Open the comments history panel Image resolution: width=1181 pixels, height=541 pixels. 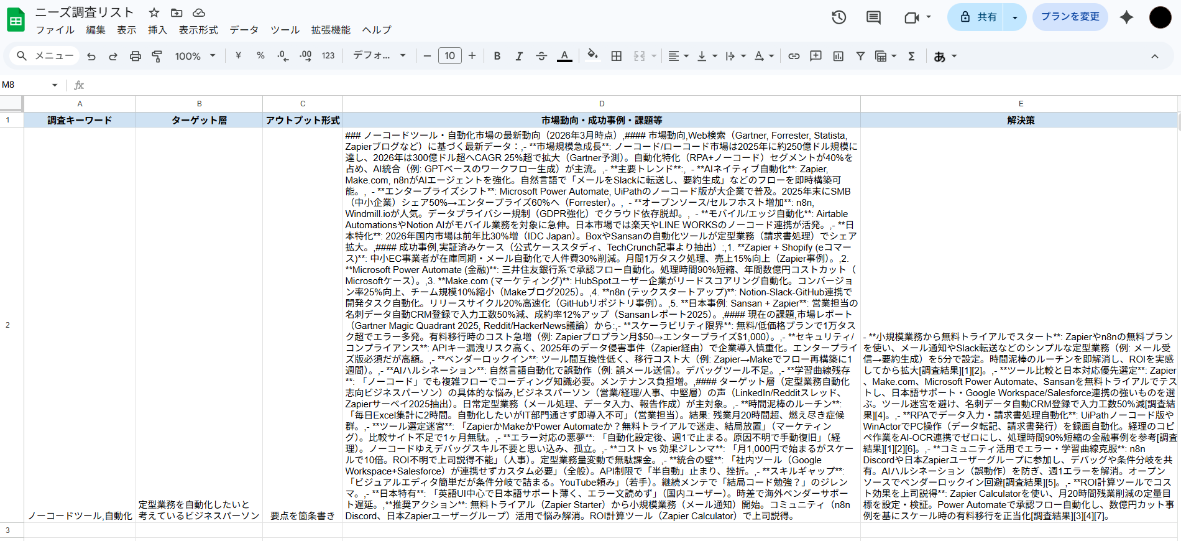(873, 17)
